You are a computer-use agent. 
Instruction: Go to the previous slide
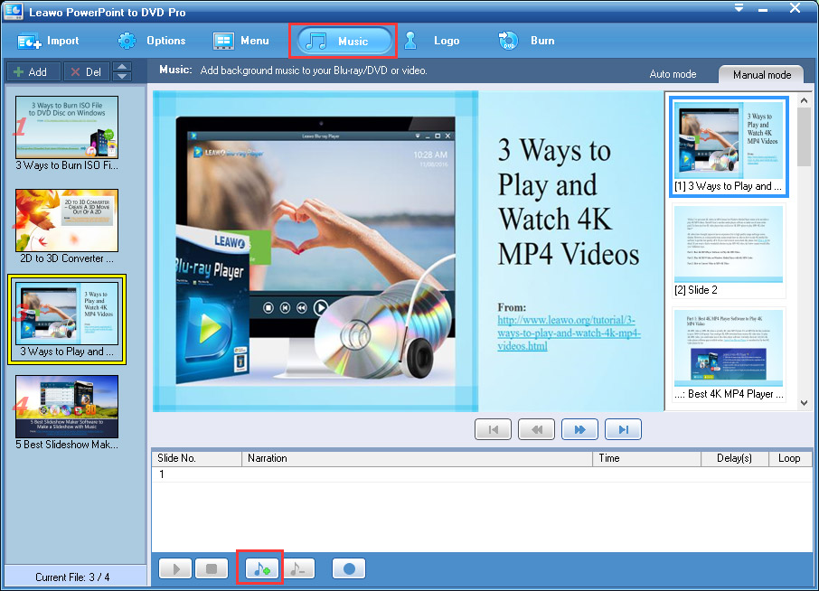(536, 429)
